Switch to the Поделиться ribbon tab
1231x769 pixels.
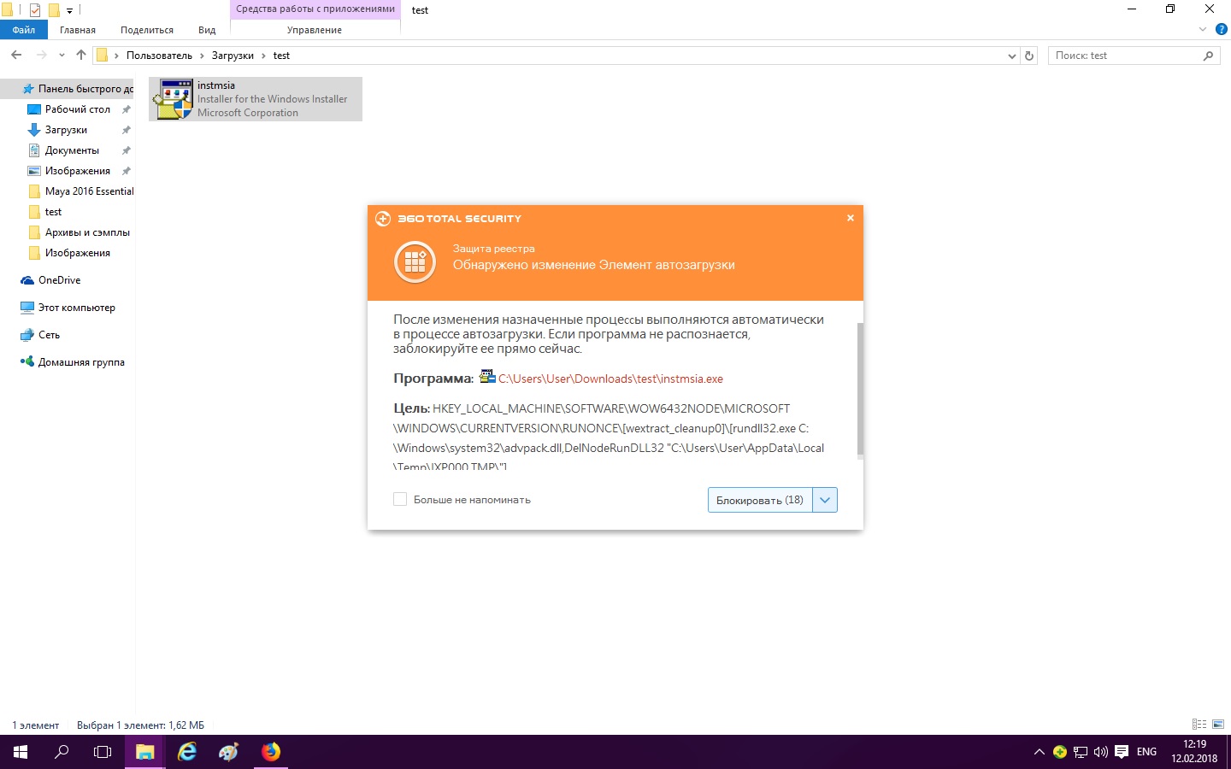click(x=147, y=30)
